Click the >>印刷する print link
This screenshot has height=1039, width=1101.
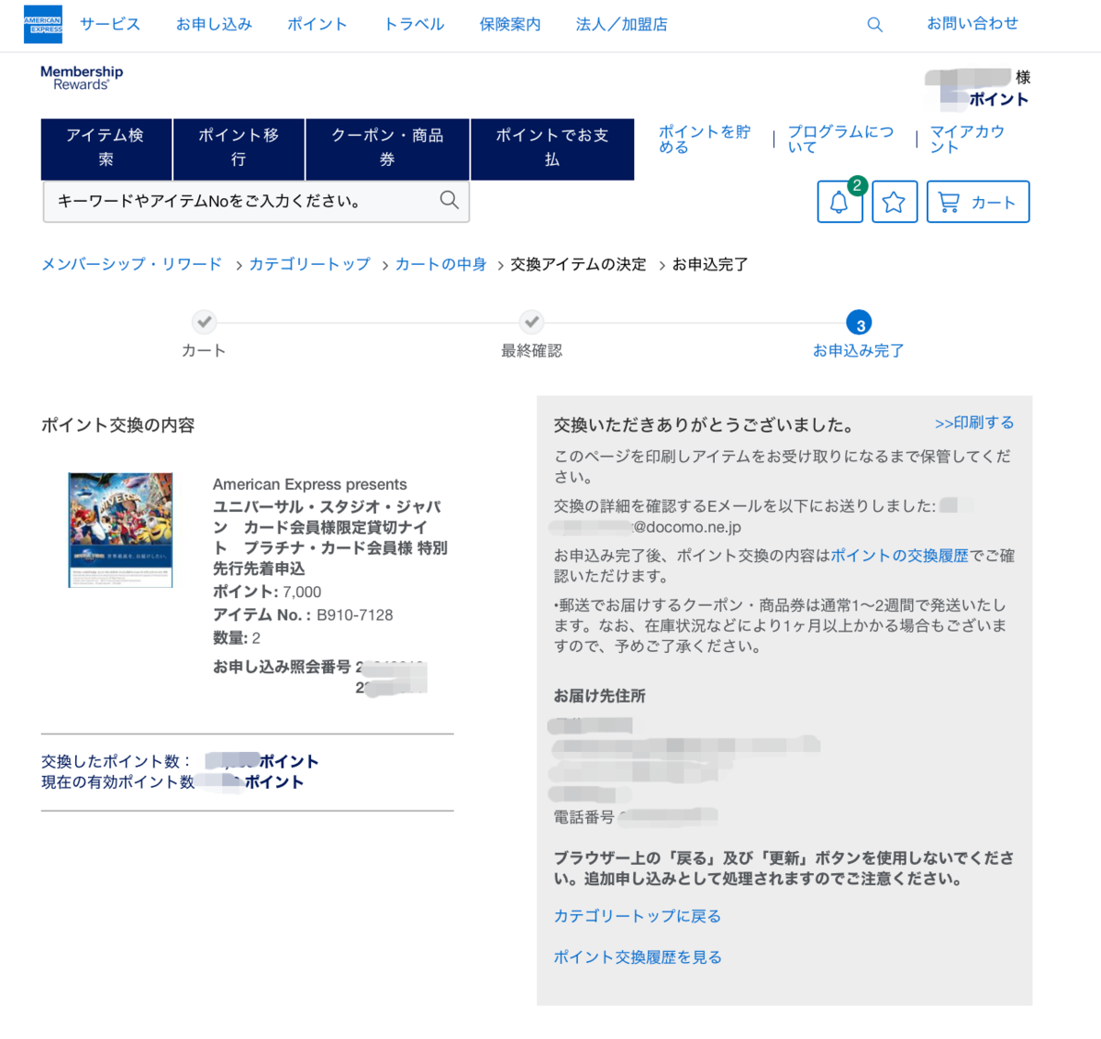click(x=974, y=423)
